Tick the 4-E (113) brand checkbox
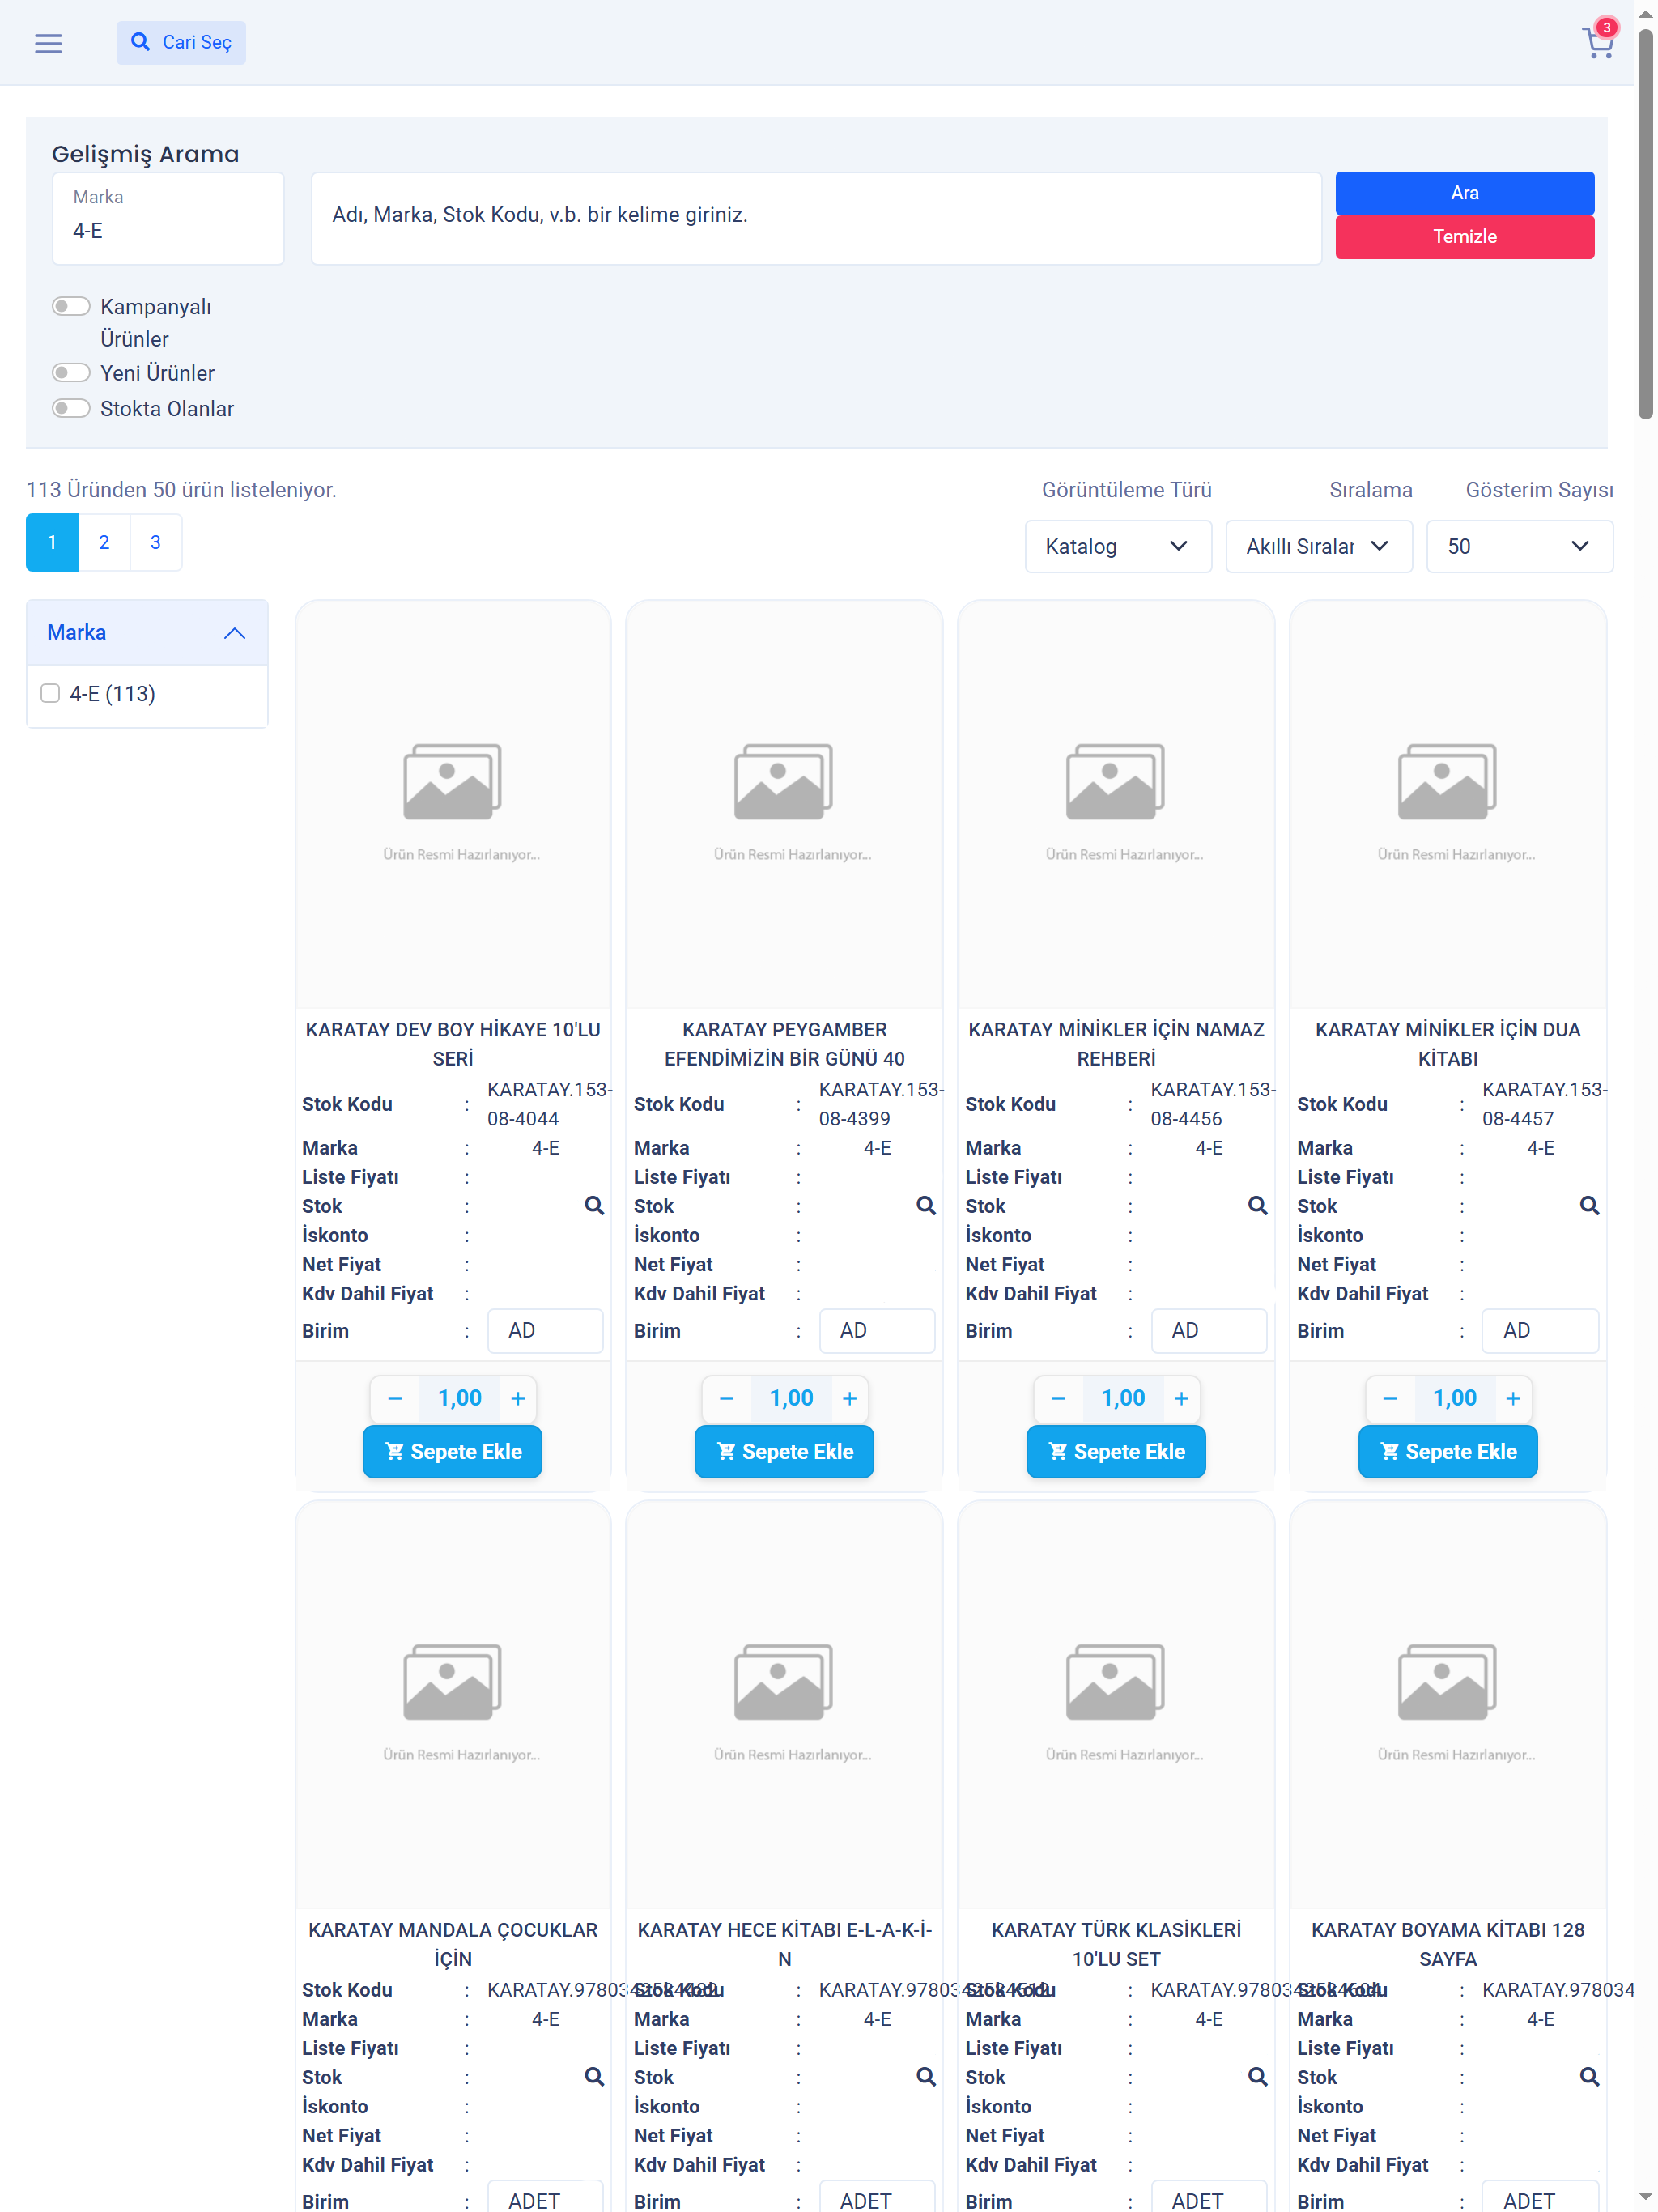Screen dimensions: 1658x2212 [x=50, y=693]
